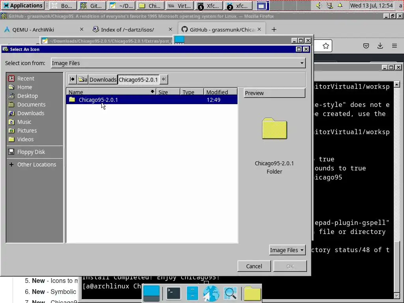Image resolution: width=404 pixels, height=303 pixels.
Task: Click the Chicago95-2.0.1 path bar button
Action: tap(138, 79)
